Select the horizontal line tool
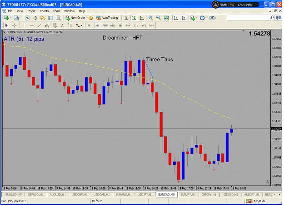The image size is (284, 205). pyautogui.click(x=31, y=26)
